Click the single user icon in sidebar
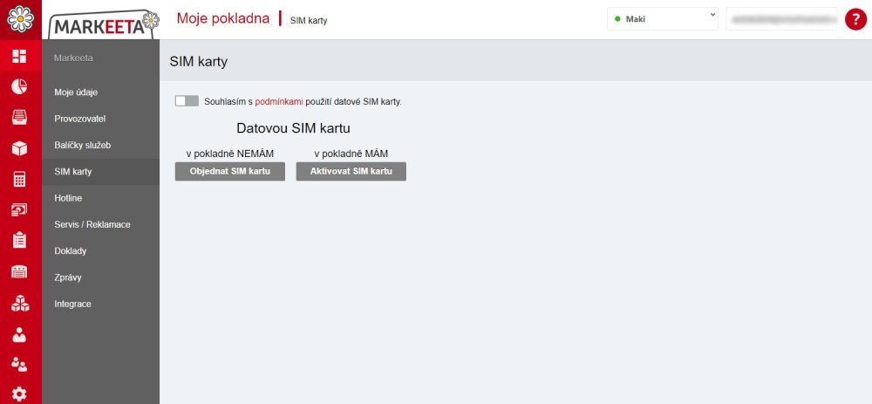Viewport: 872px width, 404px height. click(19, 334)
